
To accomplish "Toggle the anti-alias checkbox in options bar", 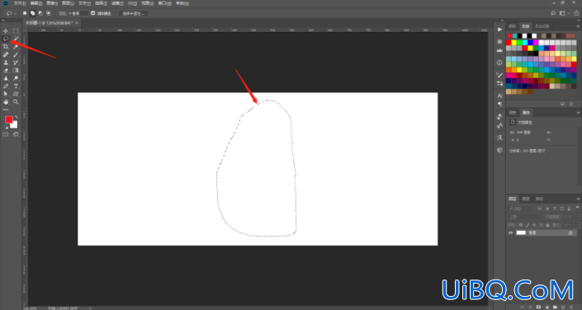I will [92, 13].
